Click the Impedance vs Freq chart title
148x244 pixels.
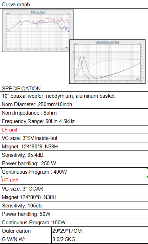107,42
